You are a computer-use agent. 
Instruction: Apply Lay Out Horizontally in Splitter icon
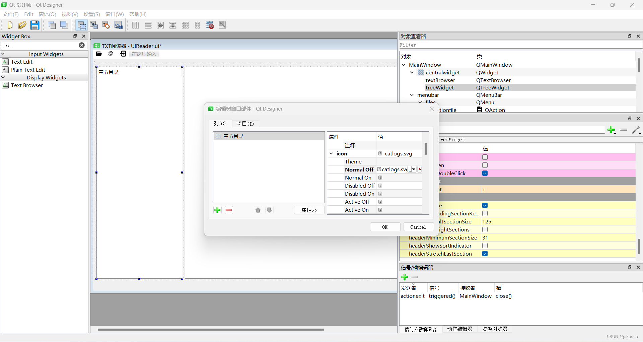(x=160, y=25)
